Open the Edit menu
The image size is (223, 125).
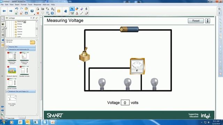point(7,5)
